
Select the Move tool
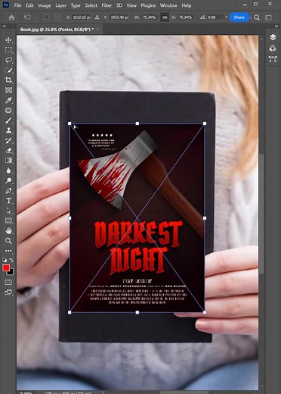click(8, 40)
